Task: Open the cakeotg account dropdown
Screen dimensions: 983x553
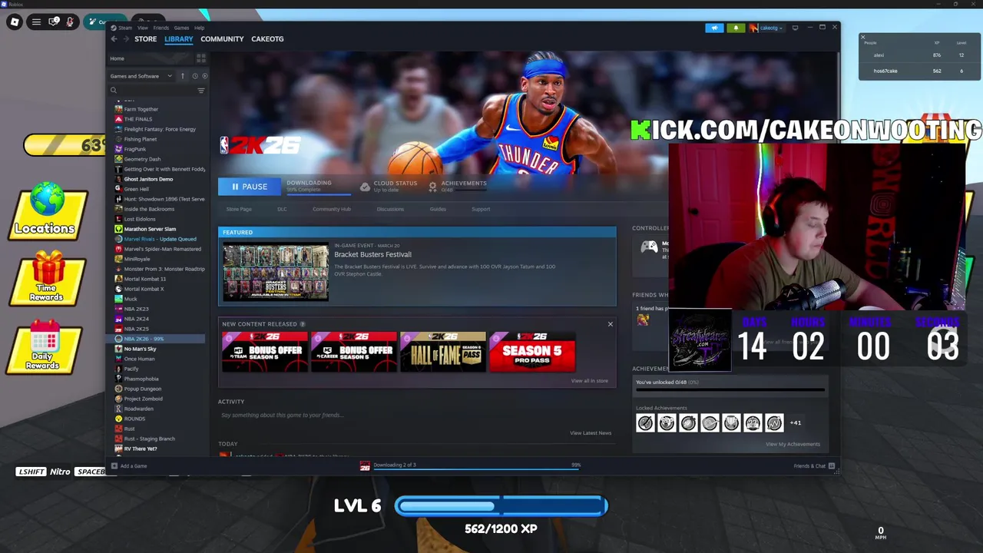Action: (768, 28)
